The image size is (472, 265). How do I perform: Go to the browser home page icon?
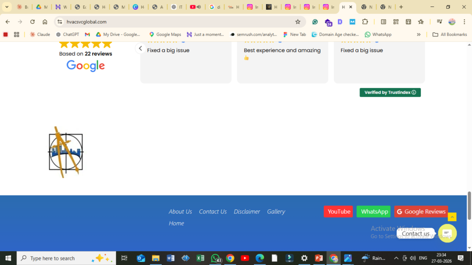pos(45,22)
